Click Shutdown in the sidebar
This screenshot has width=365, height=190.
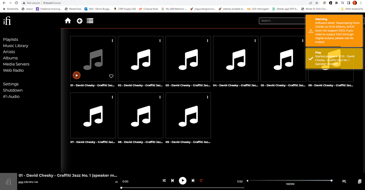tap(13, 90)
